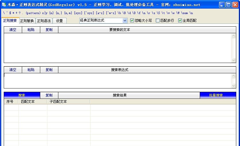Insert the ? quantifier token

pos(20,13)
